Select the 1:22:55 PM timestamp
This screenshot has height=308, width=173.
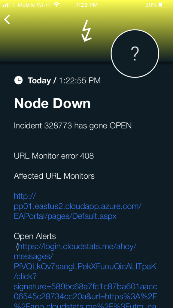pos(80,81)
